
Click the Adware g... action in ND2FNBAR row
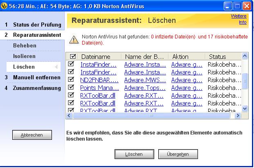coord(187,80)
